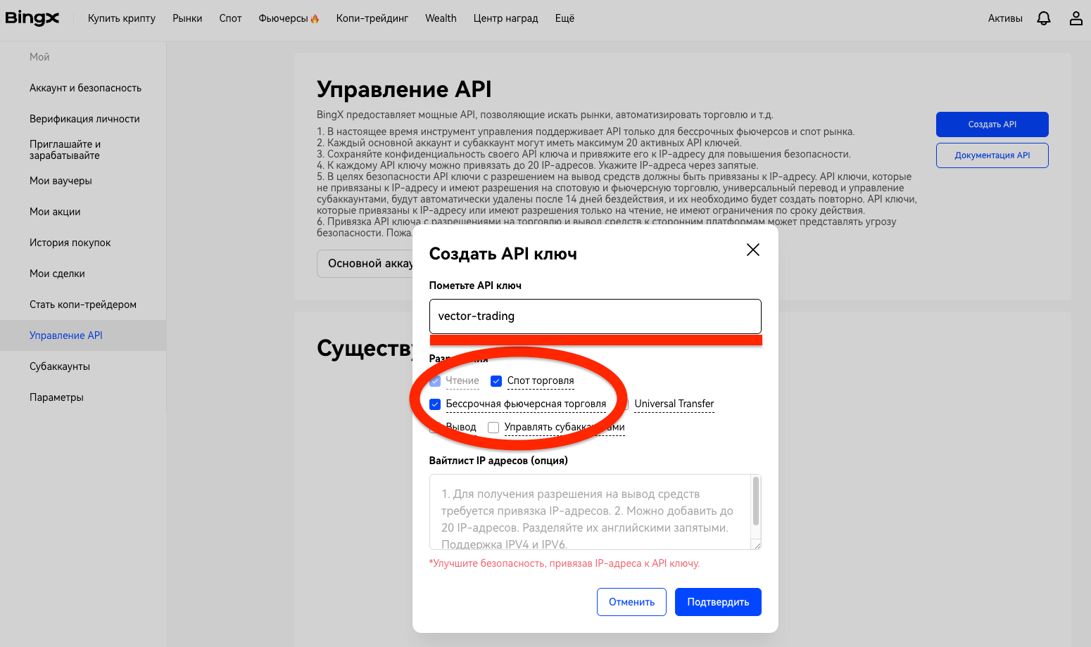
Task: Click the Universal Transfer label
Action: pyautogui.click(x=674, y=404)
